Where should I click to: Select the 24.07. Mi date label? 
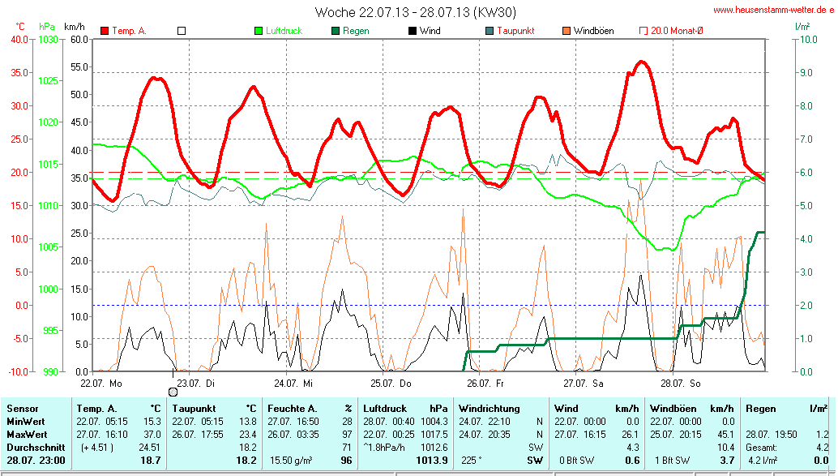point(293,382)
